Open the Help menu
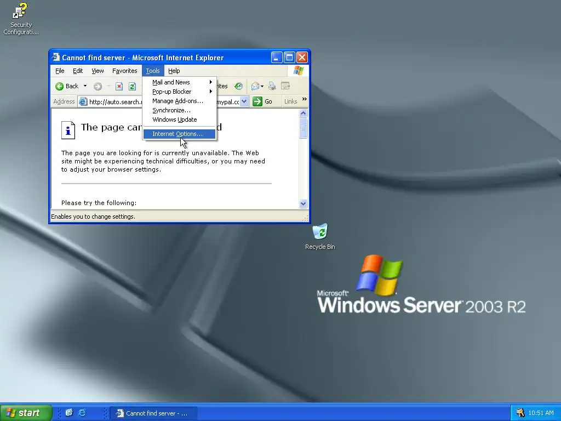The image size is (561, 421). point(174,71)
